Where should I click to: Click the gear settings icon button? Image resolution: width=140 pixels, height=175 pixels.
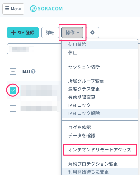tap(92, 33)
